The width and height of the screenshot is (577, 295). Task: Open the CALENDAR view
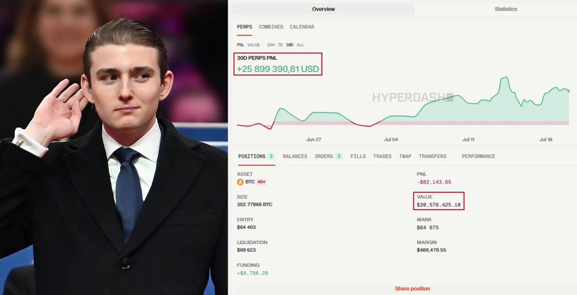[x=302, y=27]
